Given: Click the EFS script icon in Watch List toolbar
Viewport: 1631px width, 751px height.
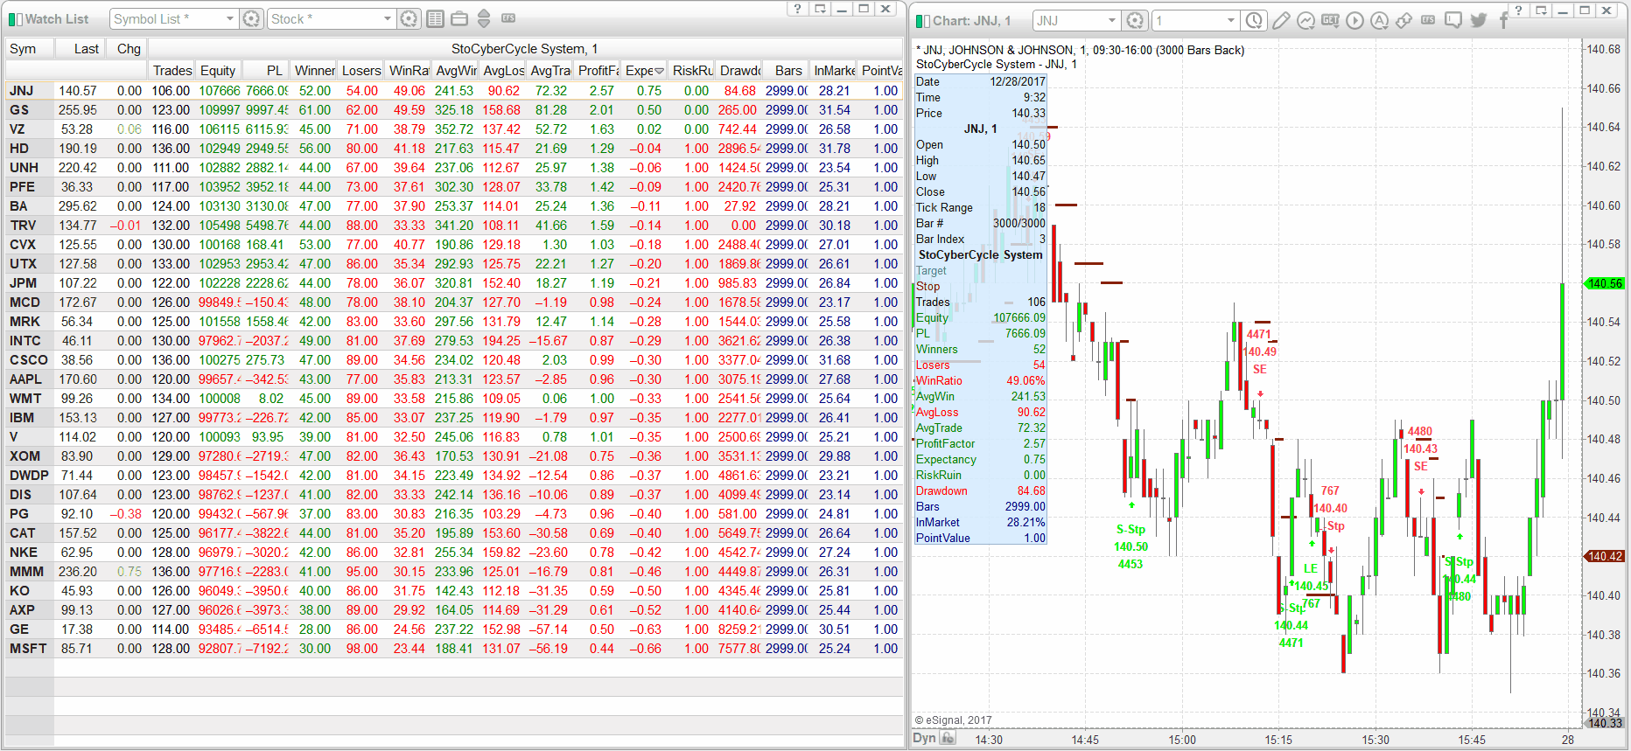Looking at the screenshot, I should click(x=508, y=17).
